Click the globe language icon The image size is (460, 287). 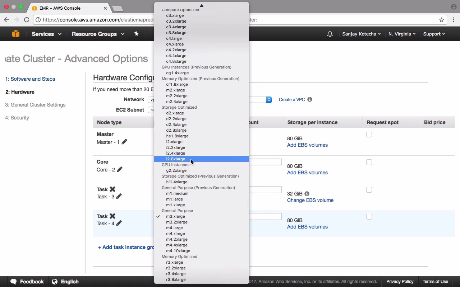(x=55, y=282)
